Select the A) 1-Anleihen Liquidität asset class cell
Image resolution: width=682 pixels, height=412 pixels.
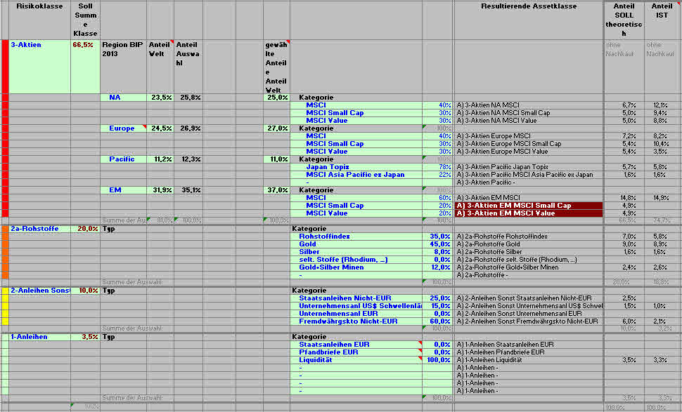[x=529, y=360]
